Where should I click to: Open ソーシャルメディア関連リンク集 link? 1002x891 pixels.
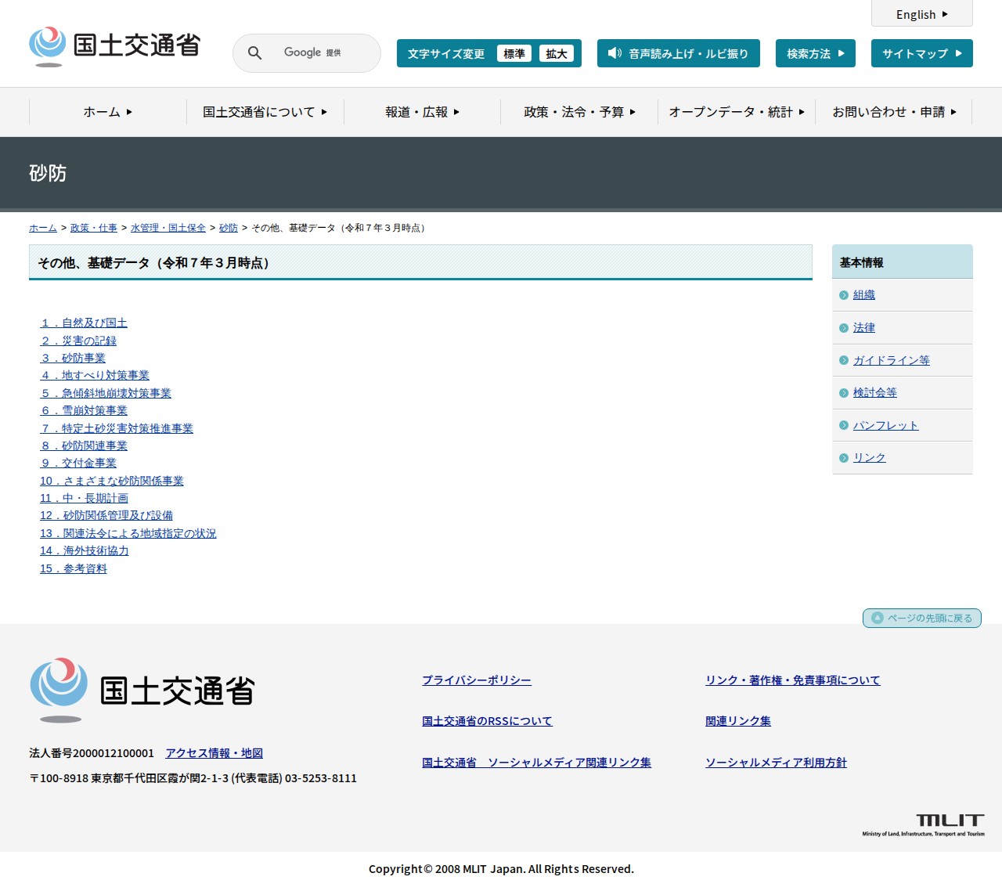(x=536, y=763)
